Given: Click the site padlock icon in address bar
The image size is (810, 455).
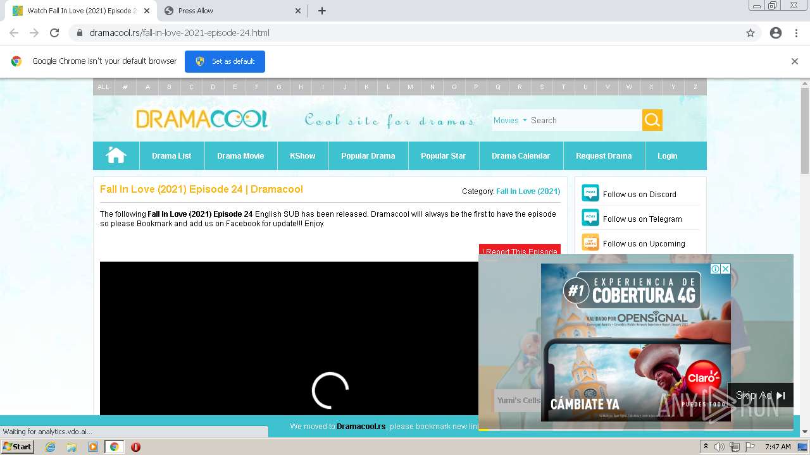Looking at the screenshot, I should tap(80, 33).
